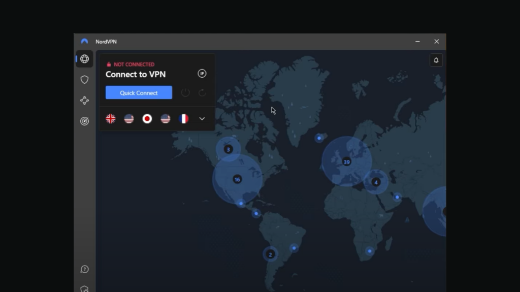The height and width of the screenshot is (292, 520).
Task: Connect to United Kingdom flag
Action: point(110,118)
